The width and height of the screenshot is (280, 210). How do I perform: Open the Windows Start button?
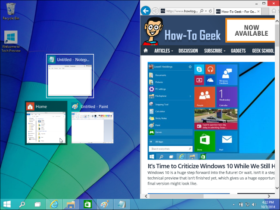7,204
